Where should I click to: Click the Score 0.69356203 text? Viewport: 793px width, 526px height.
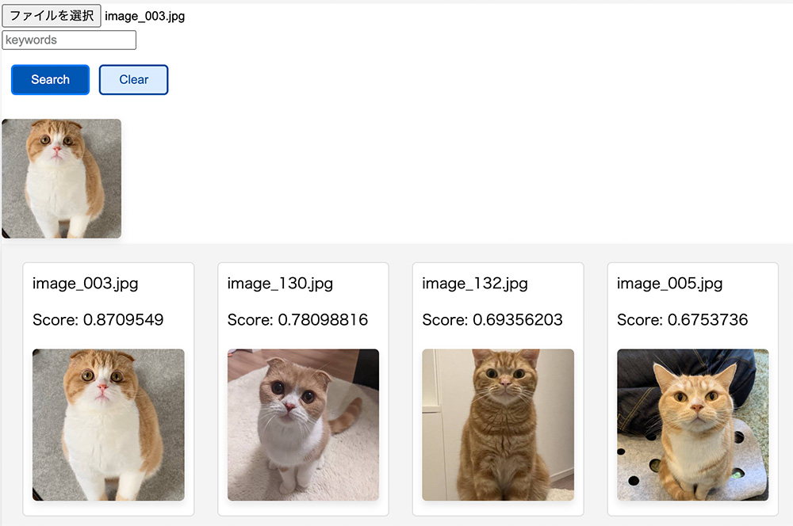coord(492,320)
